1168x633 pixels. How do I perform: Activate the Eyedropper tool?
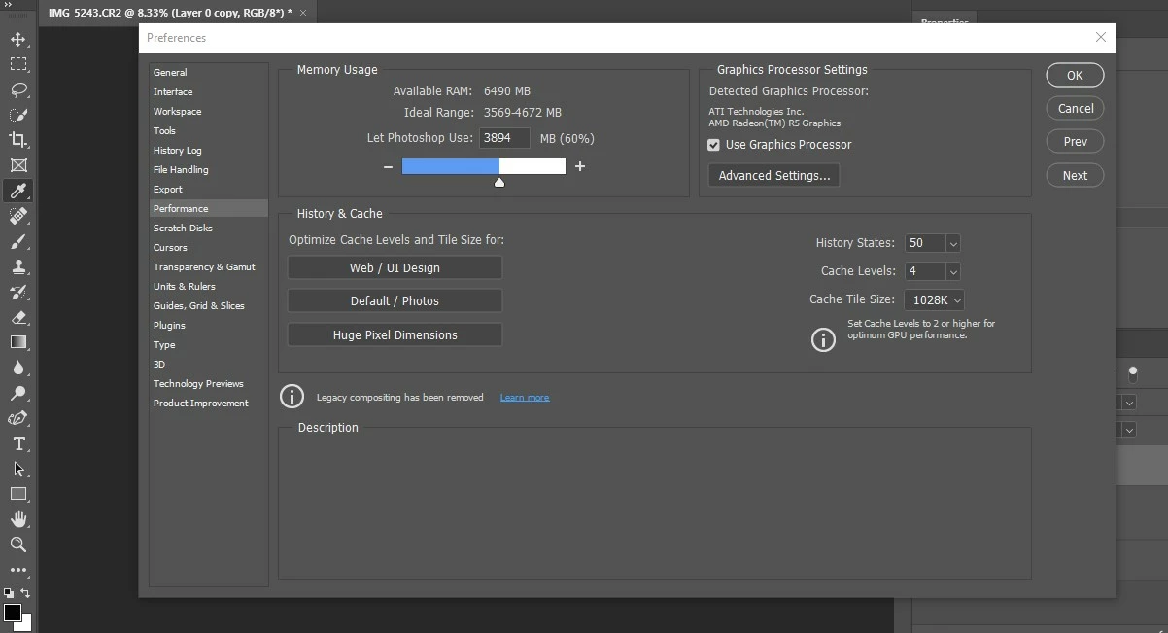point(17,191)
